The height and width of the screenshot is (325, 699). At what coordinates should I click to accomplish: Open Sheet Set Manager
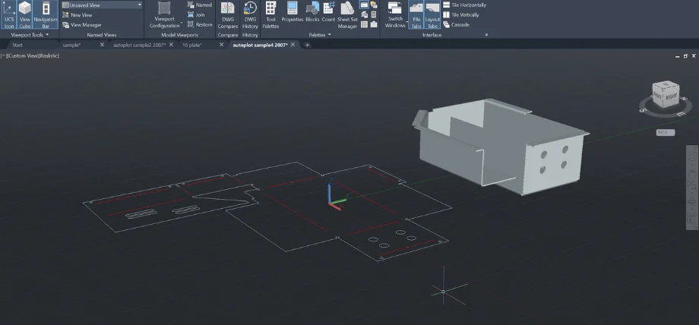347,14
